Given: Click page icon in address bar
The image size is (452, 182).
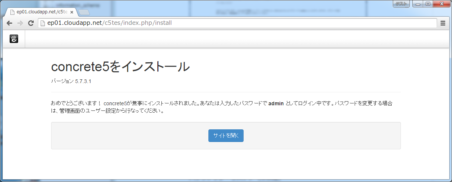Looking at the screenshot, I should pos(43,23).
